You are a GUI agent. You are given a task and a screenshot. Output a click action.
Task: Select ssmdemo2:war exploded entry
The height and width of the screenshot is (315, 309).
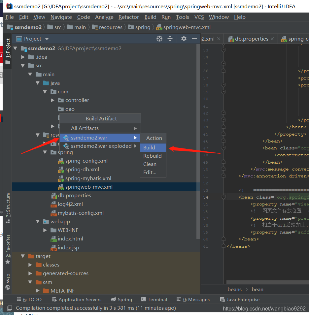tap(100, 146)
